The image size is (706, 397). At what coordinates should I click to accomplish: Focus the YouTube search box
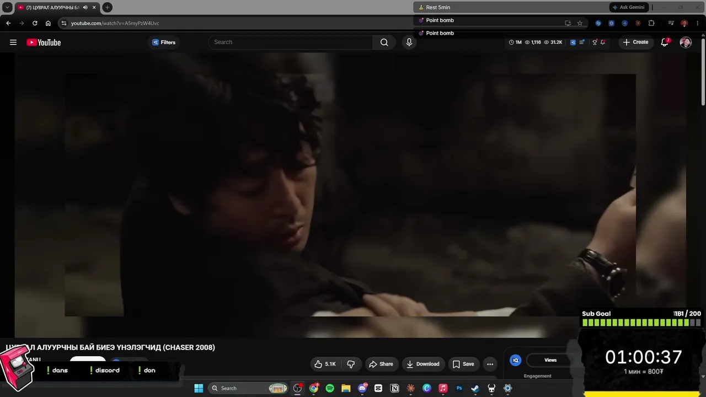pyautogui.click(x=291, y=42)
